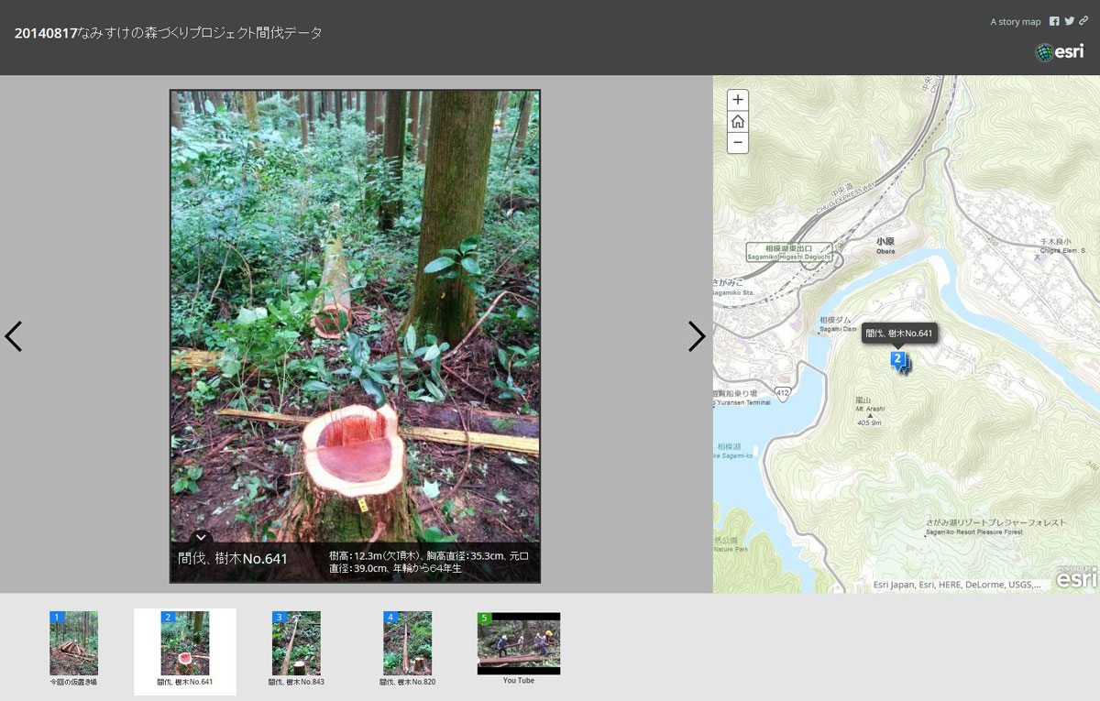Select thumbnail 2 間伐、樹木No.641
The image size is (1100, 701).
coord(185,643)
